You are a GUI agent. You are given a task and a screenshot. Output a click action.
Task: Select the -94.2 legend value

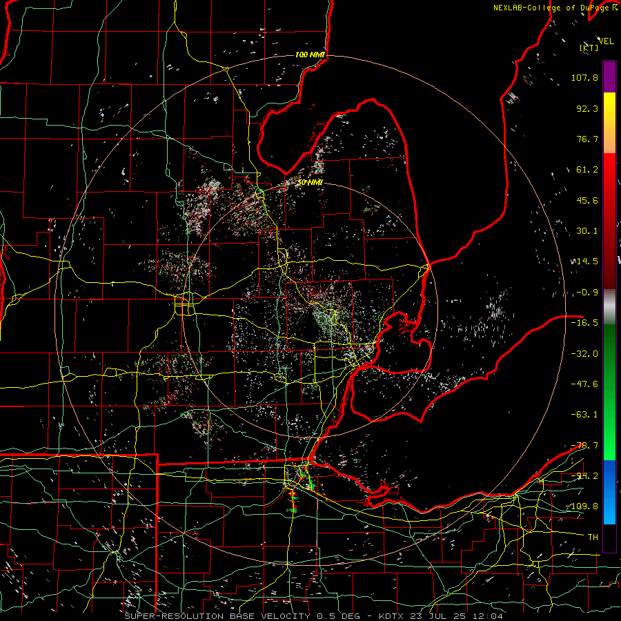(x=584, y=476)
